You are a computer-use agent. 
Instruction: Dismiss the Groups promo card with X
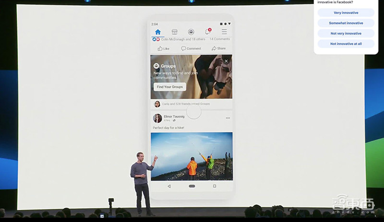[x=226, y=61]
